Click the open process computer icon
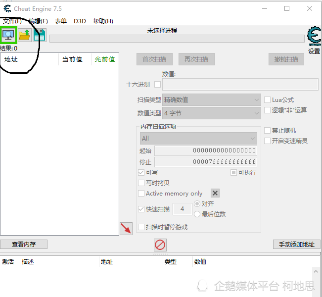Viewport: 322px width, 297px height. pyautogui.click(x=9, y=35)
